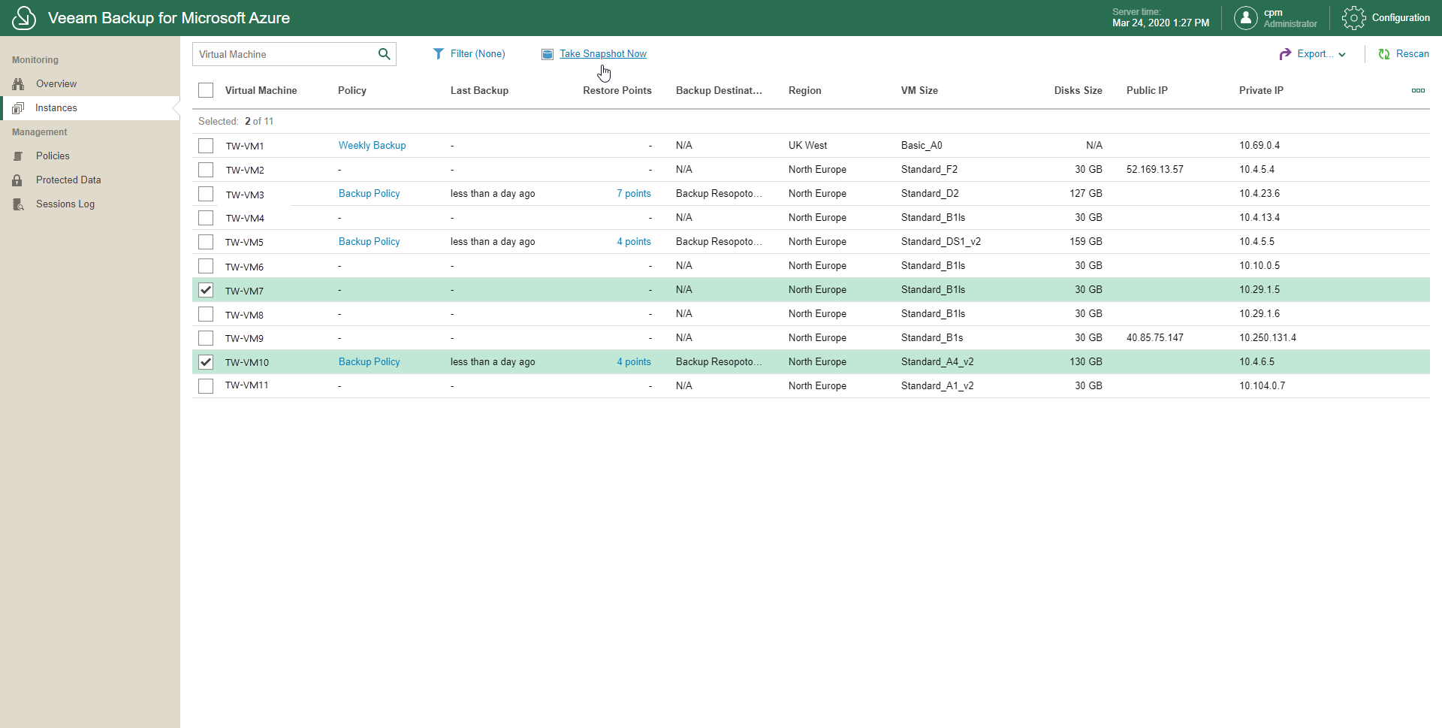The width and height of the screenshot is (1442, 728).
Task: Click public IP 52.169.13.57
Action: 1154,170
